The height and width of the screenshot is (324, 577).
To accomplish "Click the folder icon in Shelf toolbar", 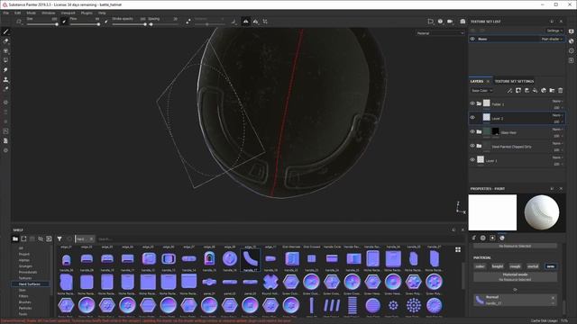I will pyautogui.click(x=15, y=238).
